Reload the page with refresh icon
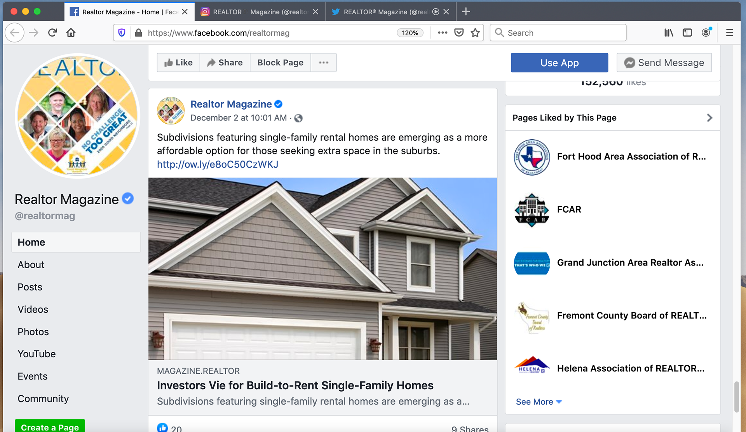 click(x=52, y=33)
